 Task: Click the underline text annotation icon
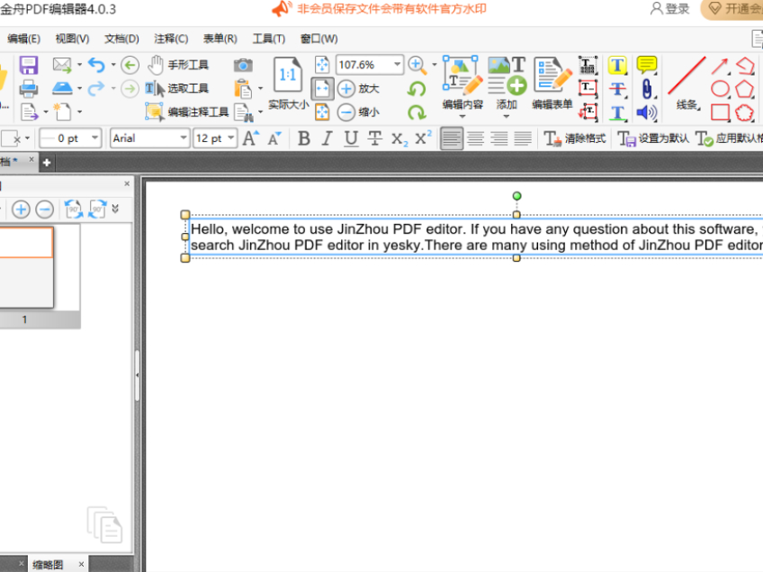coord(617,112)
